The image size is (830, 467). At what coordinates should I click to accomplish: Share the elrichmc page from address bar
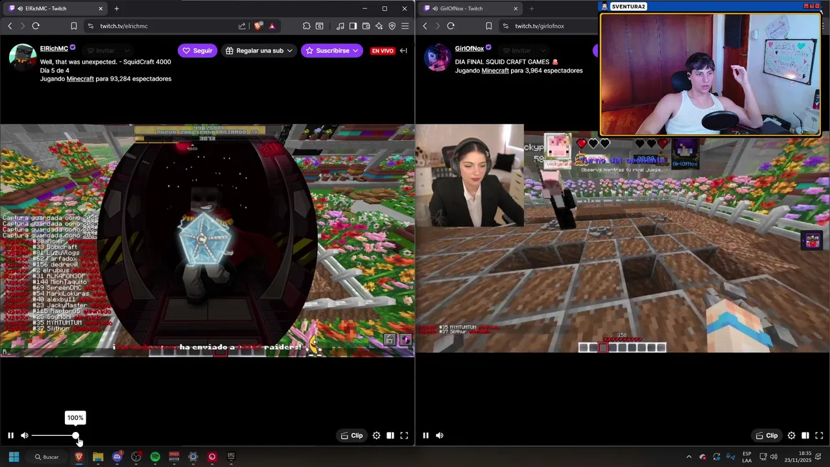242,26
